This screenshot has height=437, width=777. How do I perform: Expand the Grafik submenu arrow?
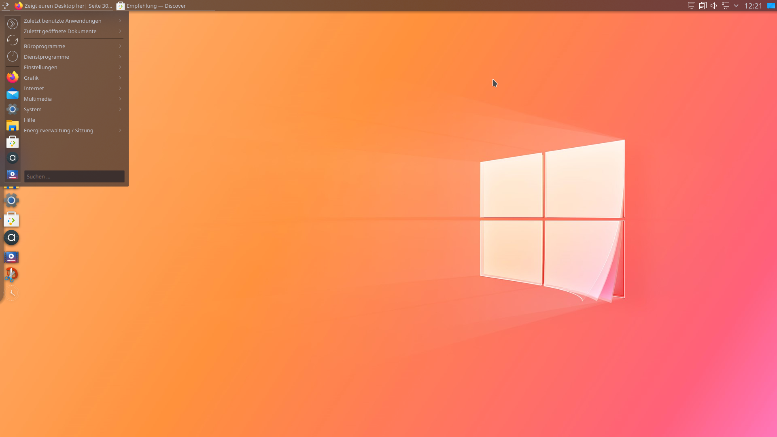[120, 78]
